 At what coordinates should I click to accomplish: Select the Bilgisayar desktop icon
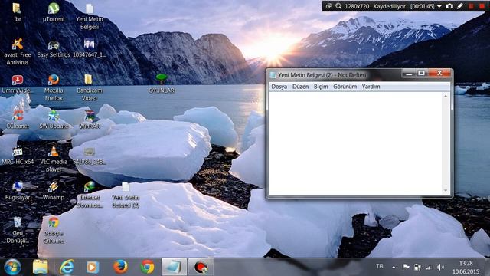coord(18,191)
